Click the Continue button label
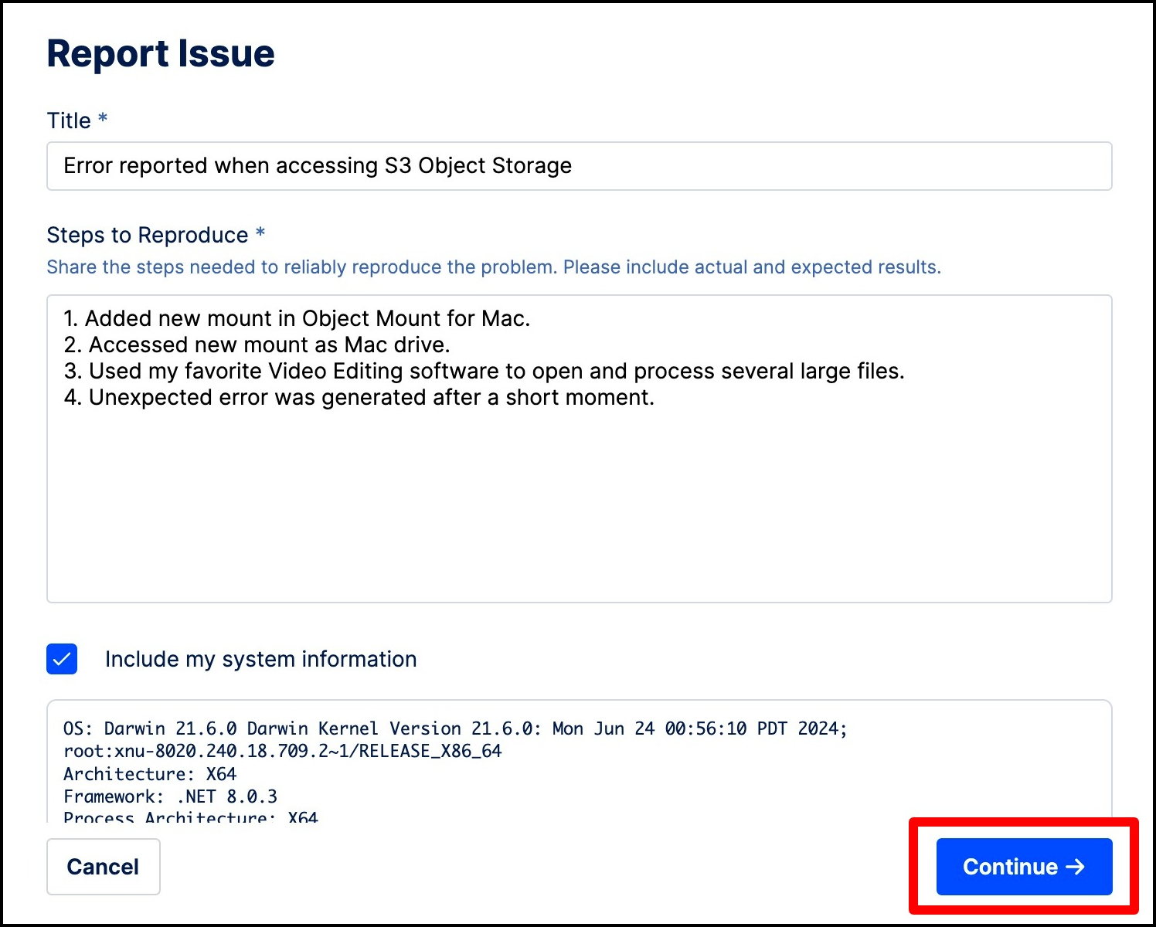Image resolution: width=1156 pixels, height=927 pixels. click(x=1009, y=867)
